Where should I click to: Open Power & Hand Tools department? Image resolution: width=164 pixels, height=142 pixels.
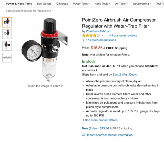click(x=19, y=4)
